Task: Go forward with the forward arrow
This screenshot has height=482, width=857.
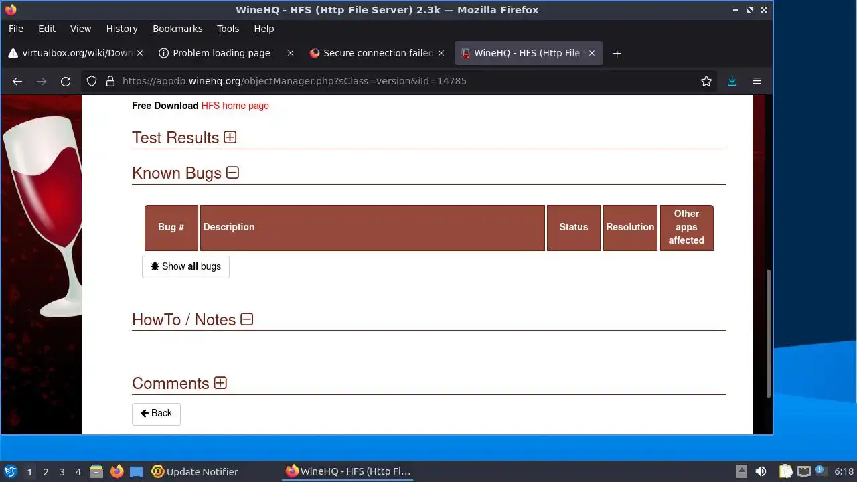Action: (x=42, y=81)
